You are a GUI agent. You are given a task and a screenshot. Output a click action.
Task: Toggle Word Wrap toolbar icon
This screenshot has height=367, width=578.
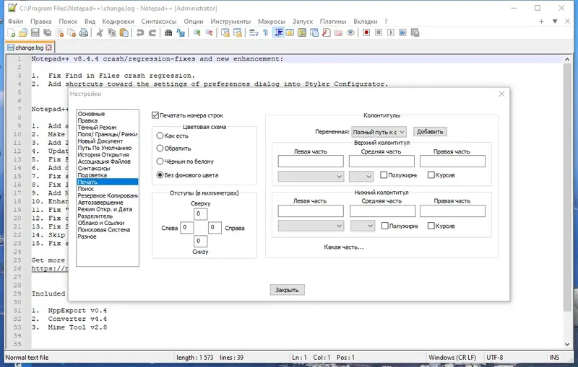tap(254, 32)
